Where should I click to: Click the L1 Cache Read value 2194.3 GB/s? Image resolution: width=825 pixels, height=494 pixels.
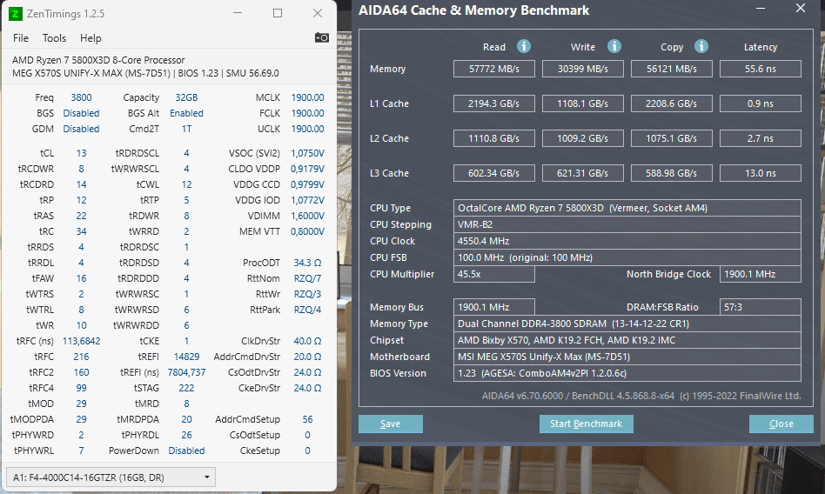[494, 103]
